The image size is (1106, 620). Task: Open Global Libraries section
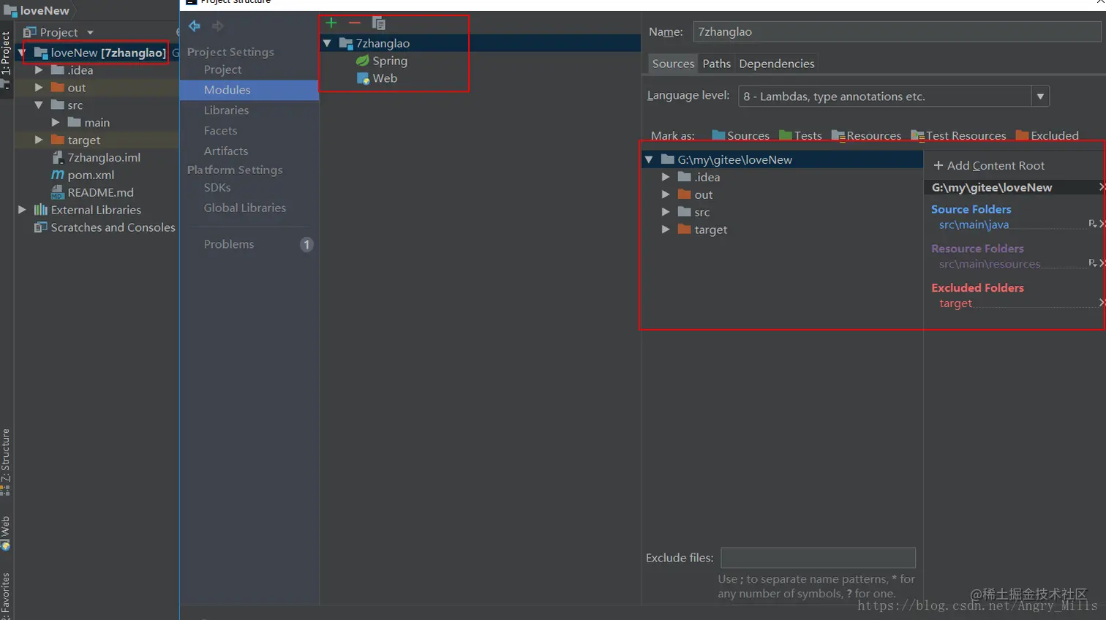[245, 208]
